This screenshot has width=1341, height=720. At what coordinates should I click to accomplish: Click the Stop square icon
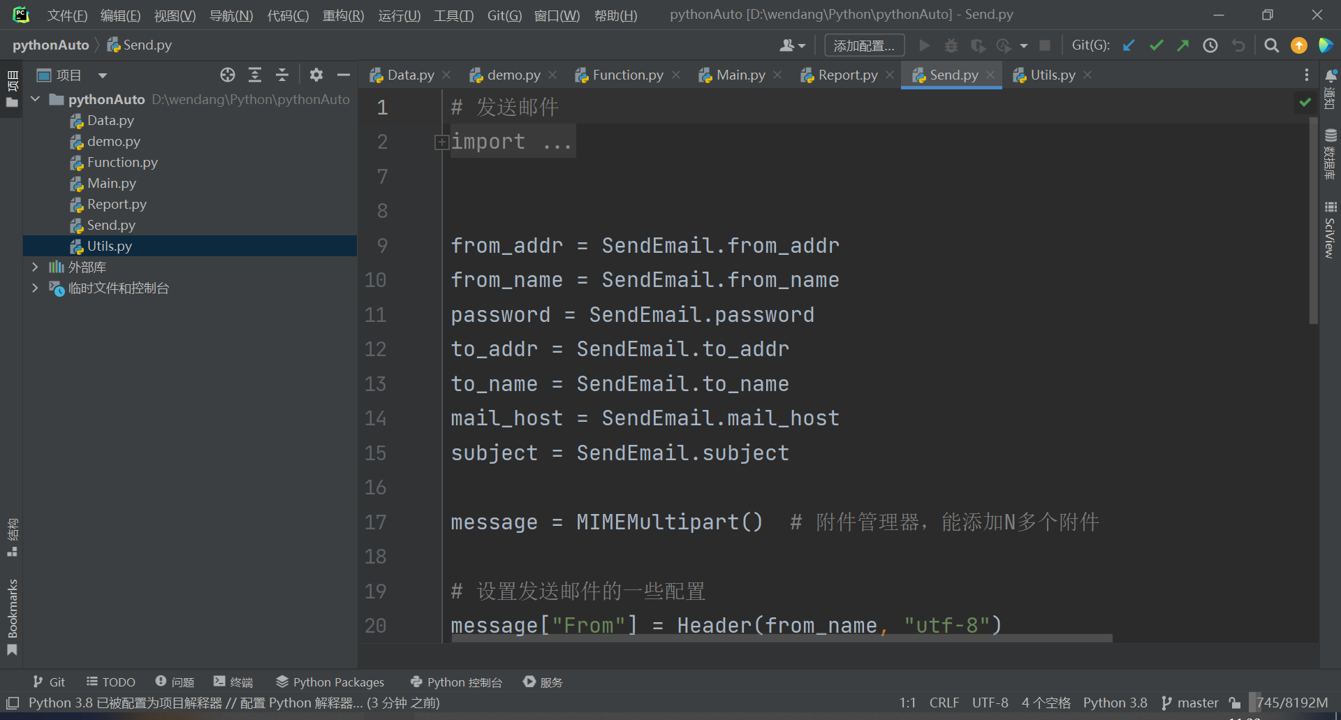(1045, 45)
